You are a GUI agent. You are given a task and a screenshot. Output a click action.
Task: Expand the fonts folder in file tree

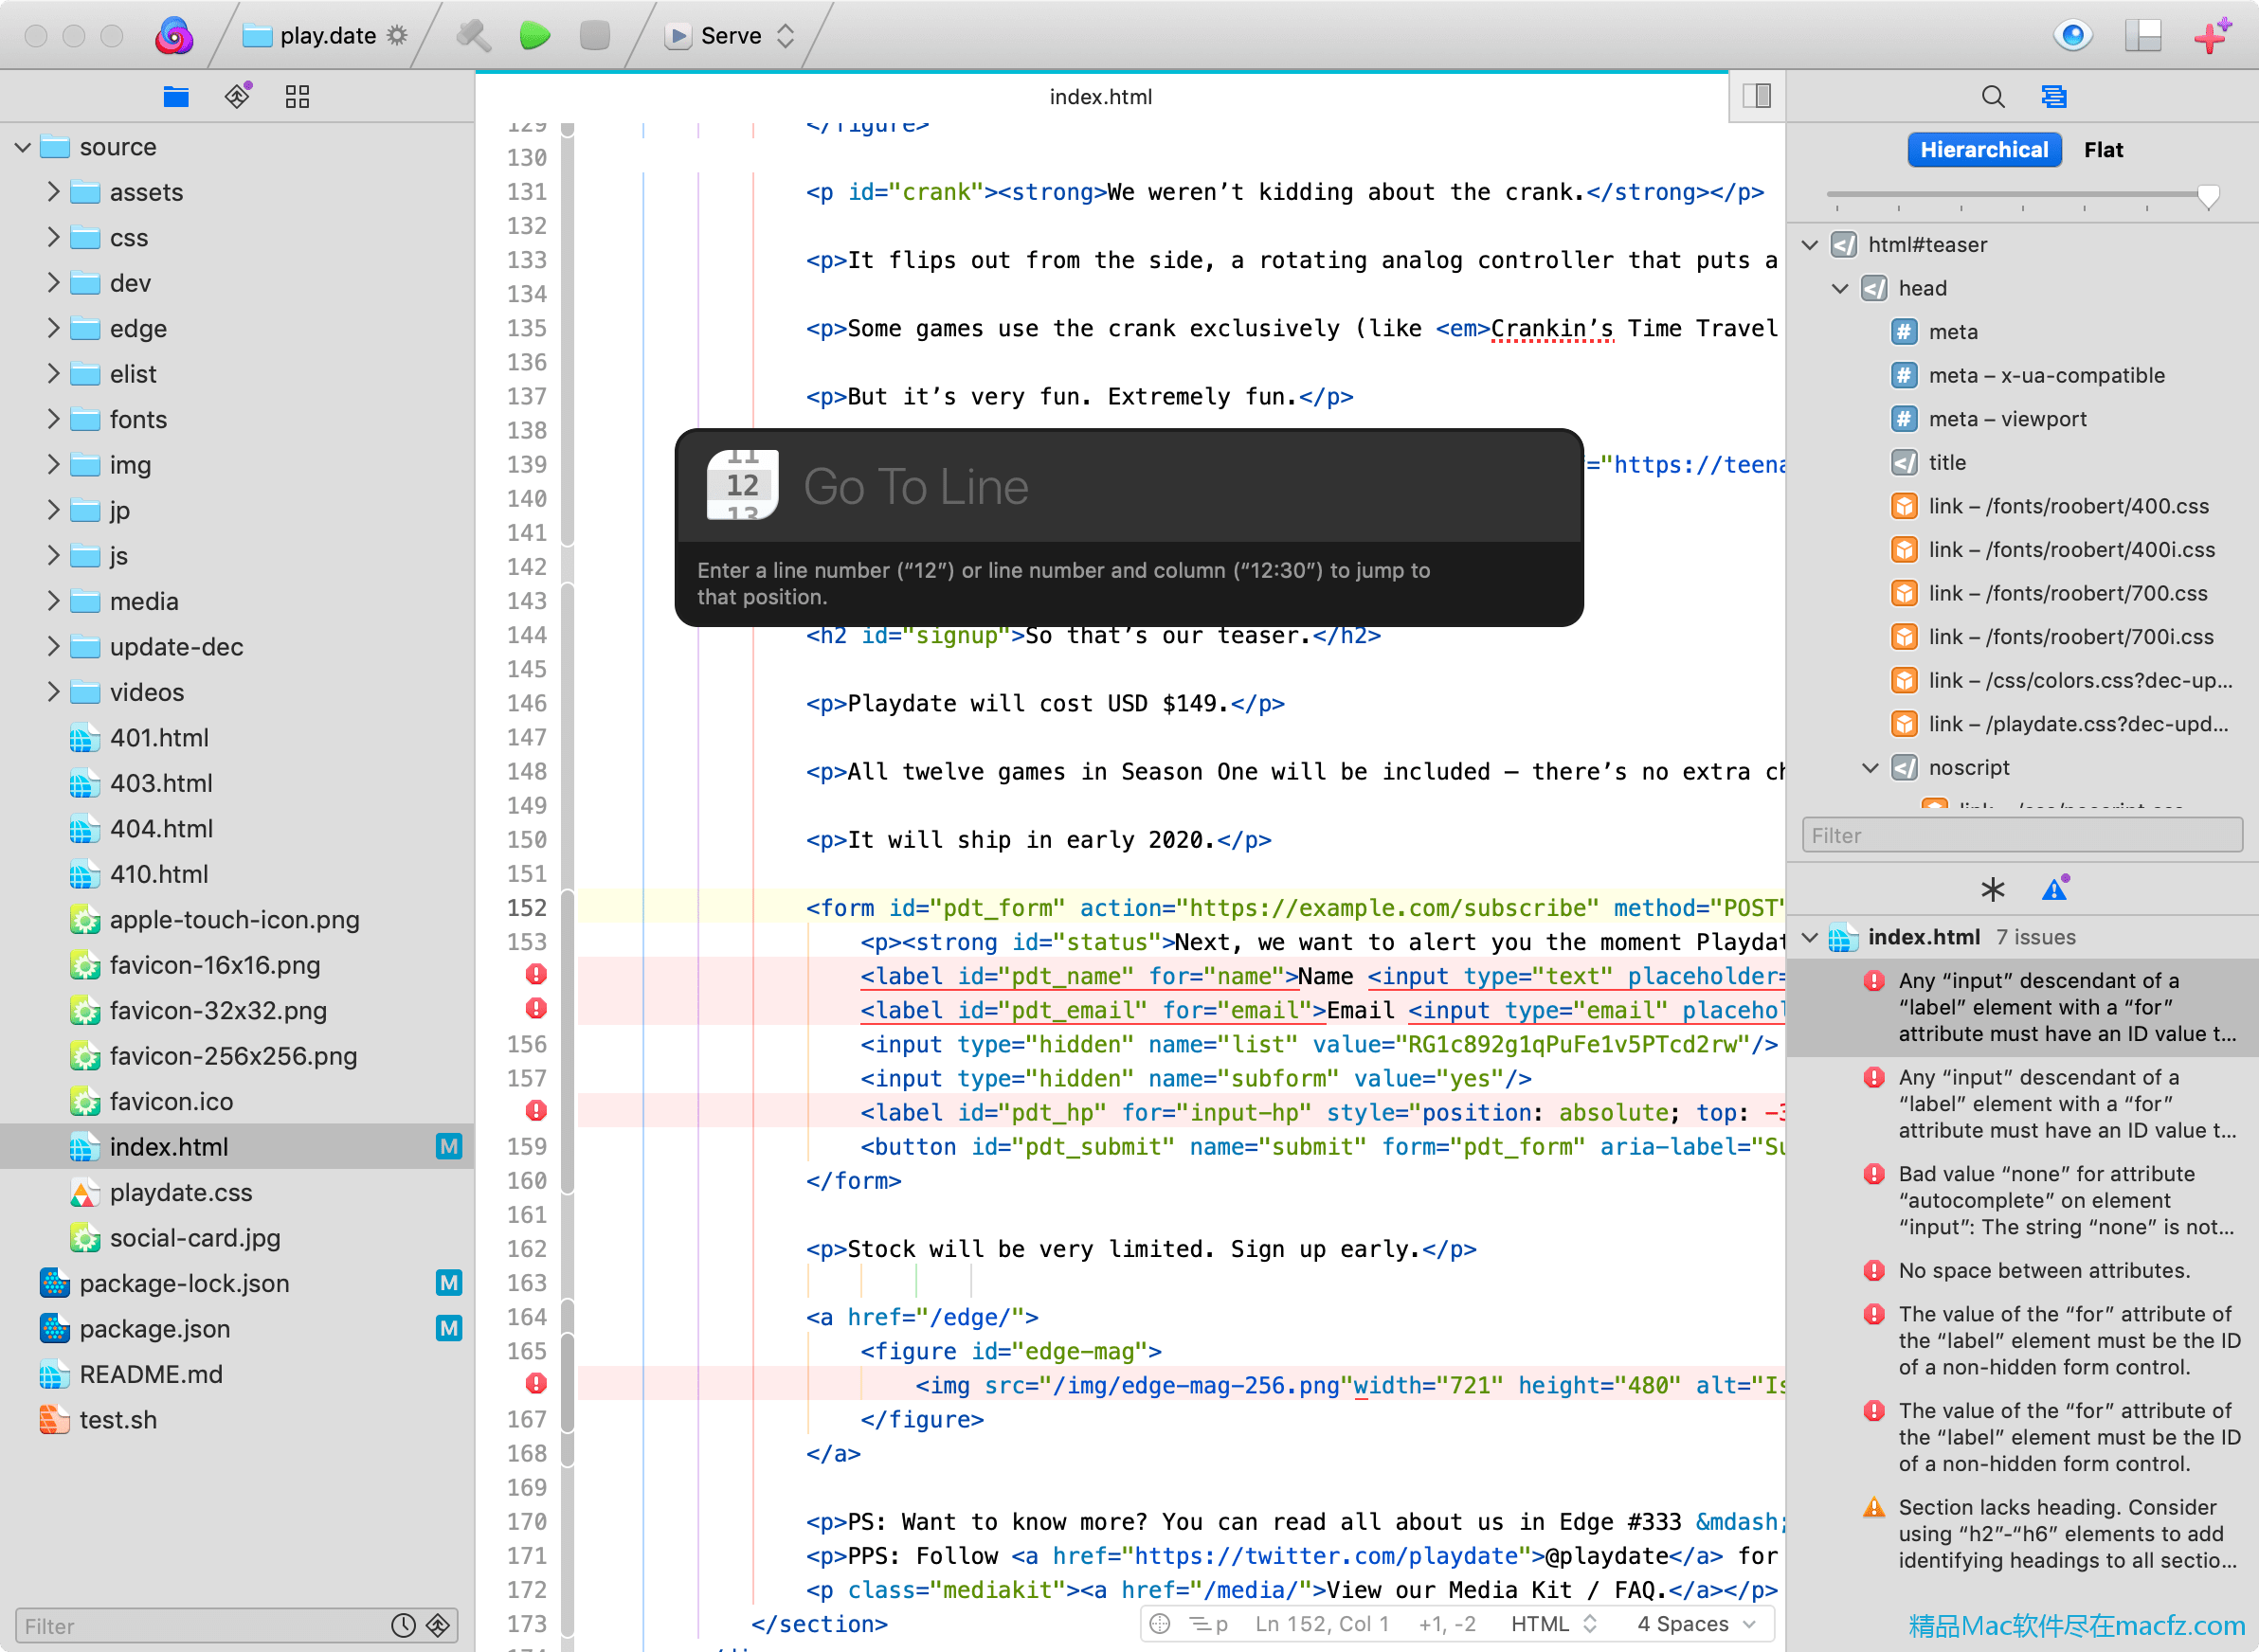[53, 418]
